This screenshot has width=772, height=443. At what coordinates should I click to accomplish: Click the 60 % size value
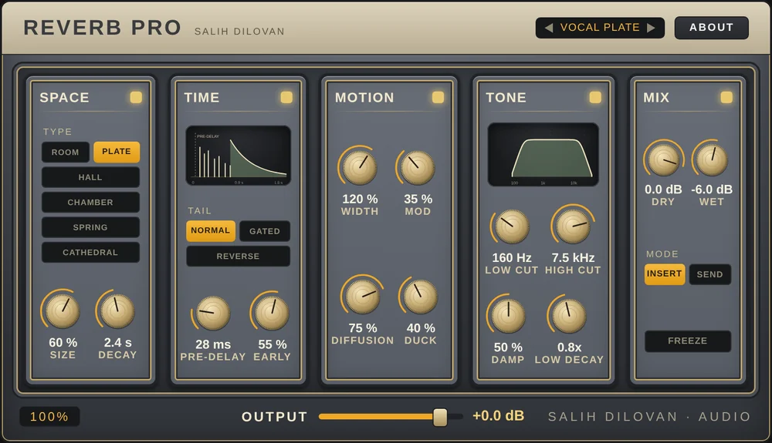click(x=63, y=342)
